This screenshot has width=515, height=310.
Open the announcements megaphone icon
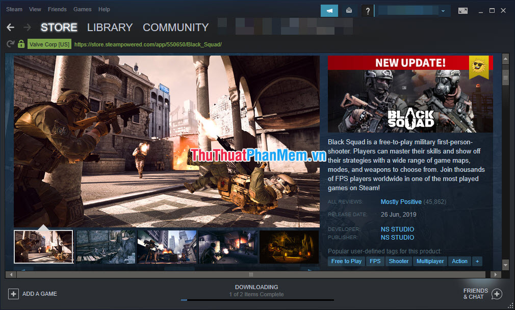pos(329,10)
